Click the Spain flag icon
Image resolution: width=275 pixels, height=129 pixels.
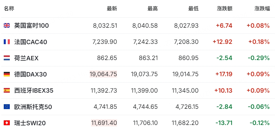point(7,90)
